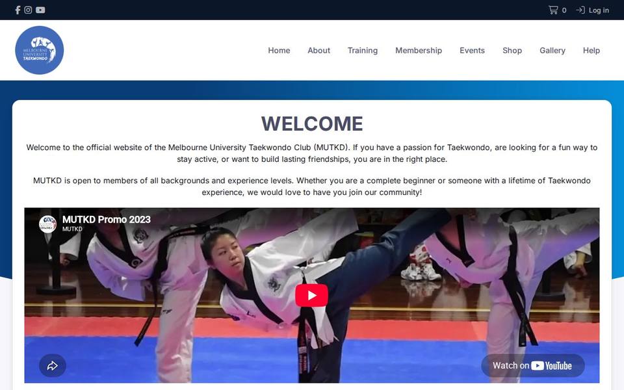Open the About menu item

pos(318,51)
